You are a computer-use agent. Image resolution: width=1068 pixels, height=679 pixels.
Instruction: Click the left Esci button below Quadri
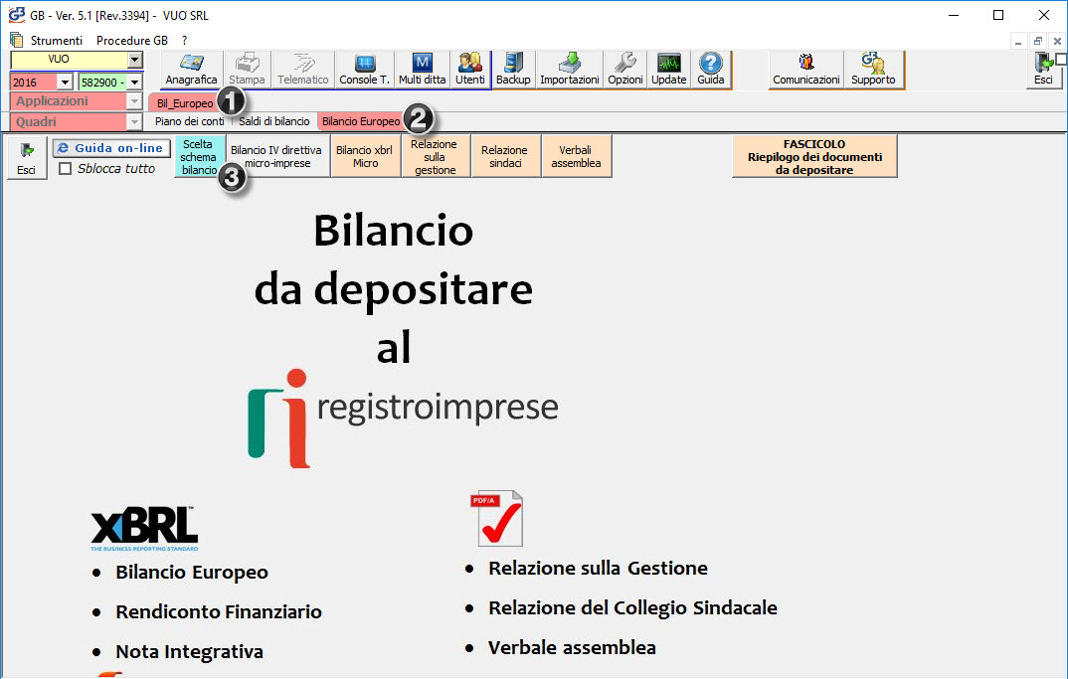(x=27, y=158)
